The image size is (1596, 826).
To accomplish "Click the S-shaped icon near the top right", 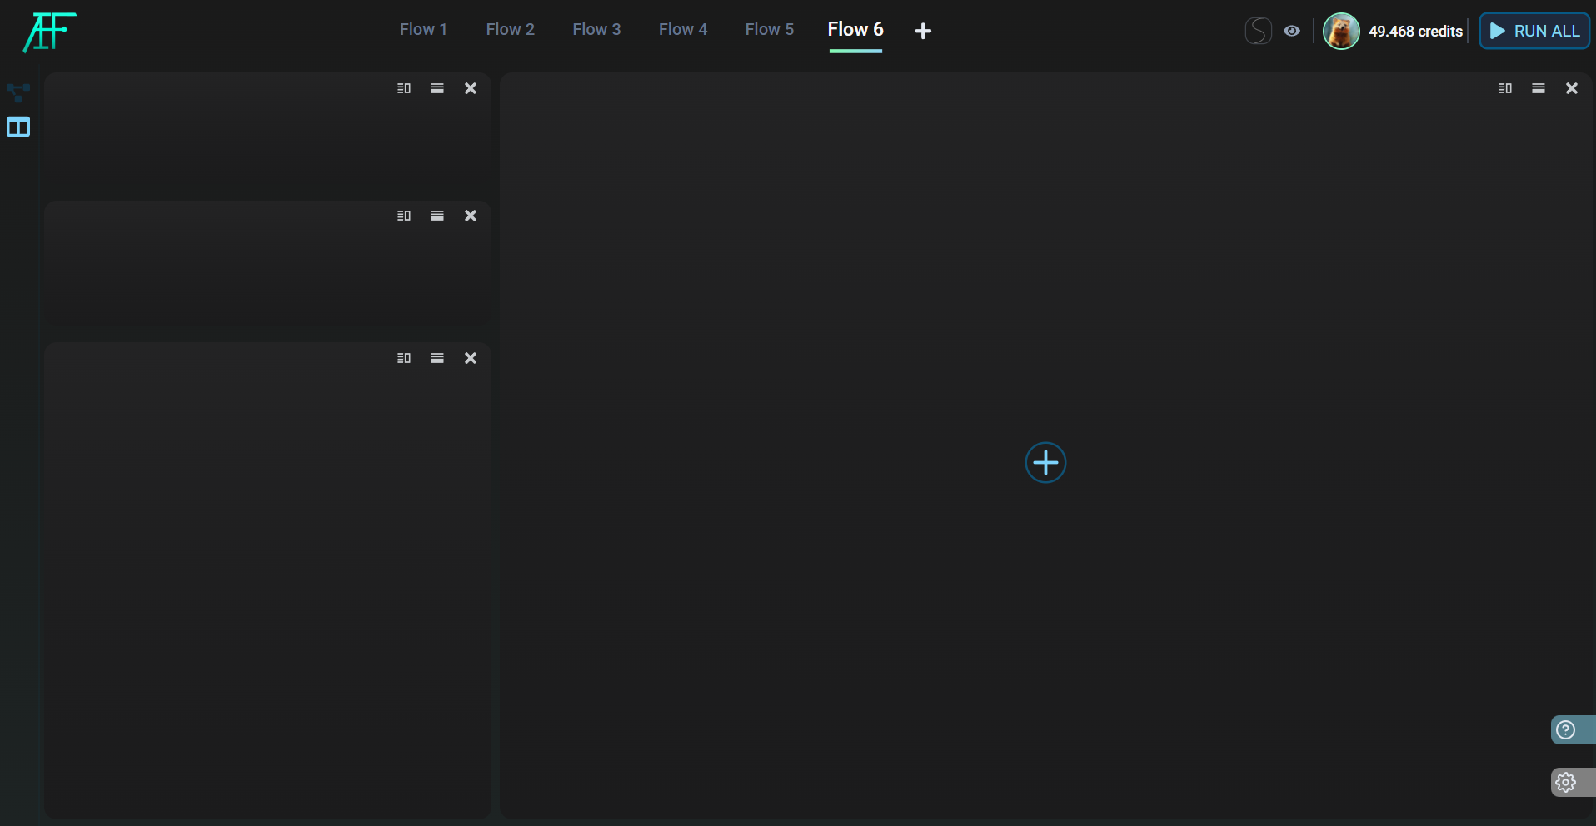I will pyautogui.click(x=1258, y=31).
